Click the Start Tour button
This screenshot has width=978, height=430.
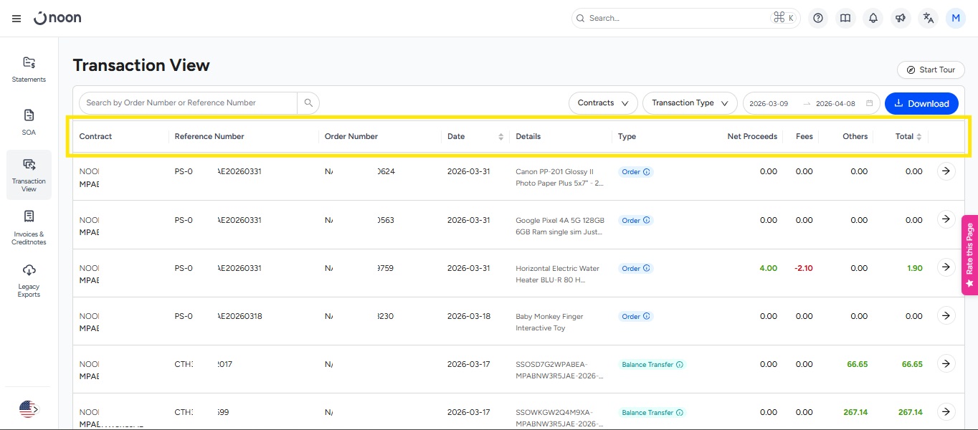pyautogui.click(x=930, y=70)
